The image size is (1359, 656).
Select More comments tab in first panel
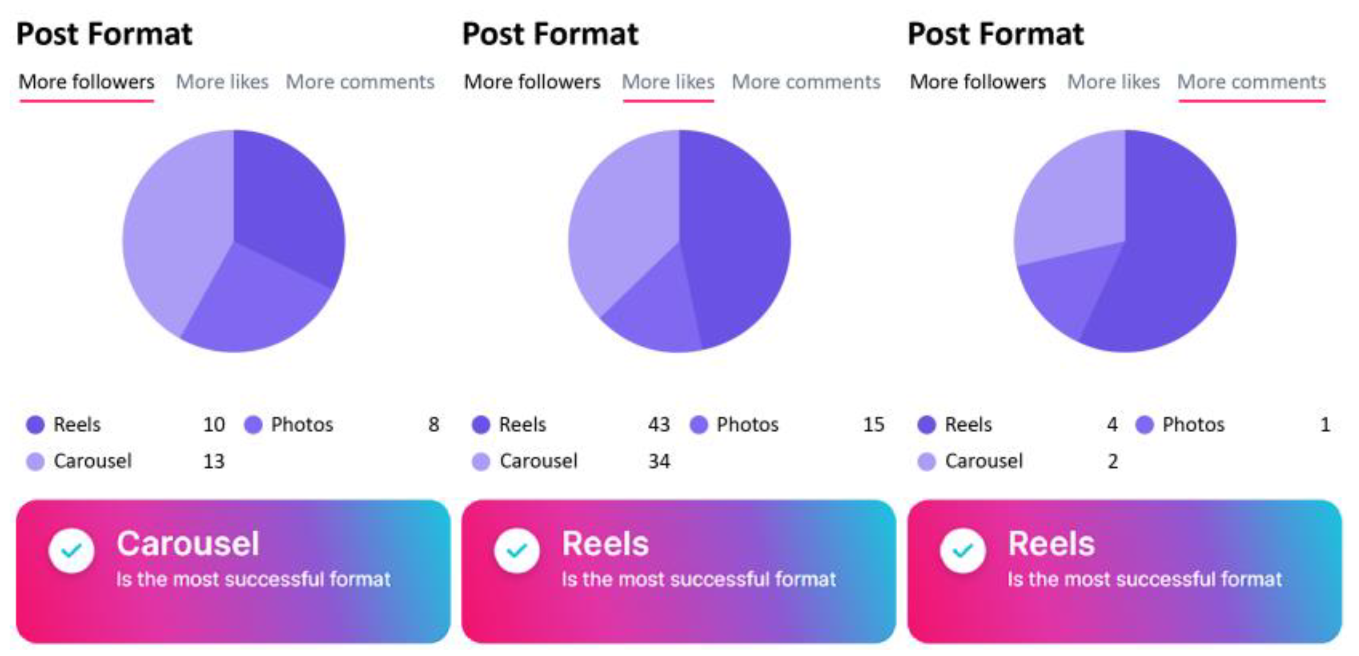(x=360, y=82)
